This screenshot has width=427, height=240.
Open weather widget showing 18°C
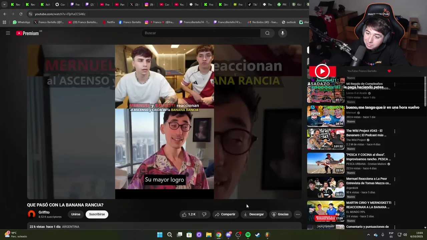(16, 235)
